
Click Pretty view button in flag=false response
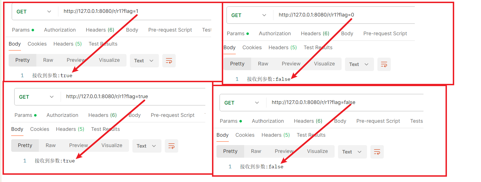(230, 151)
